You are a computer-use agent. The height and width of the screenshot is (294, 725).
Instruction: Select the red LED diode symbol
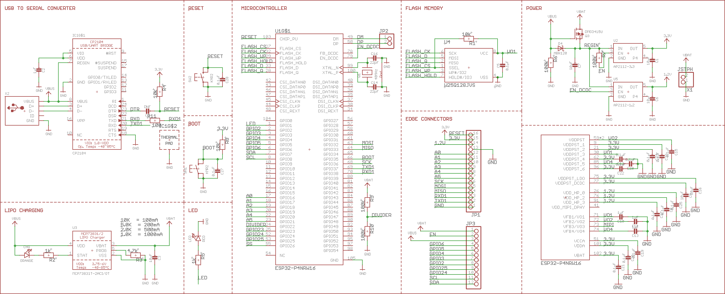coord(198,238)
